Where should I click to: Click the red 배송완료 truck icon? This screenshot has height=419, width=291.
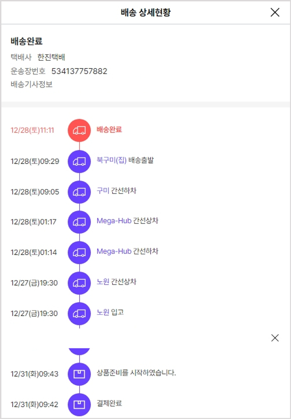click(79, 130)
